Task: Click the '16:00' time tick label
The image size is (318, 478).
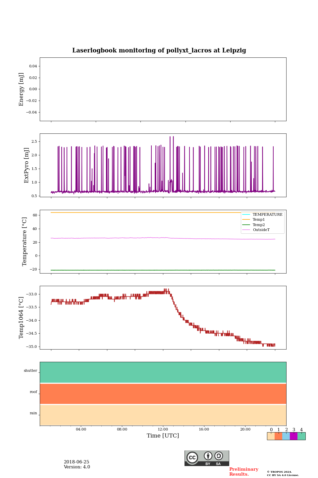Action: 204,429
